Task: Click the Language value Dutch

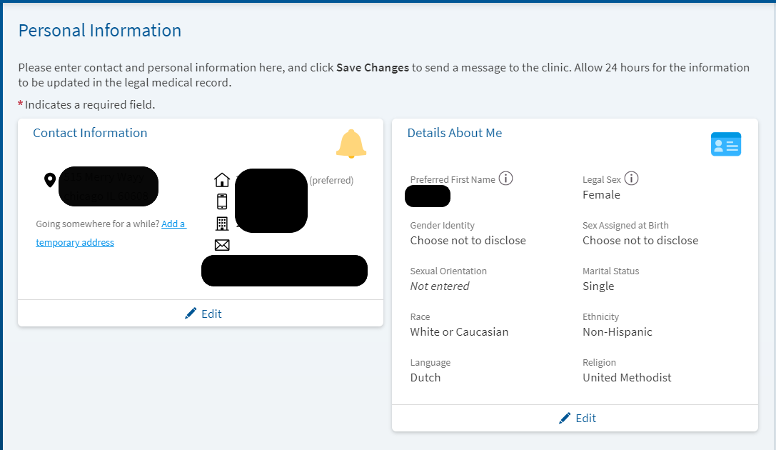Action: coord(425,377)
